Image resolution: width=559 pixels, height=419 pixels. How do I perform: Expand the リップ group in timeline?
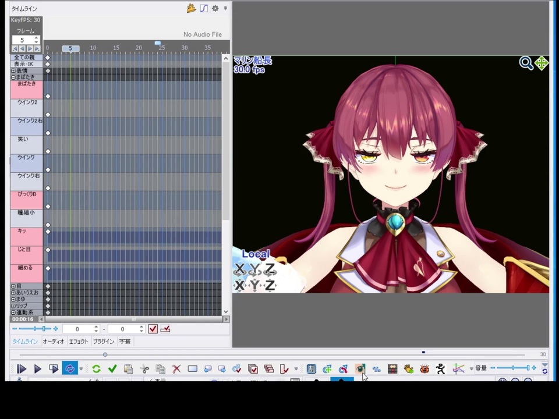point(13,306)
